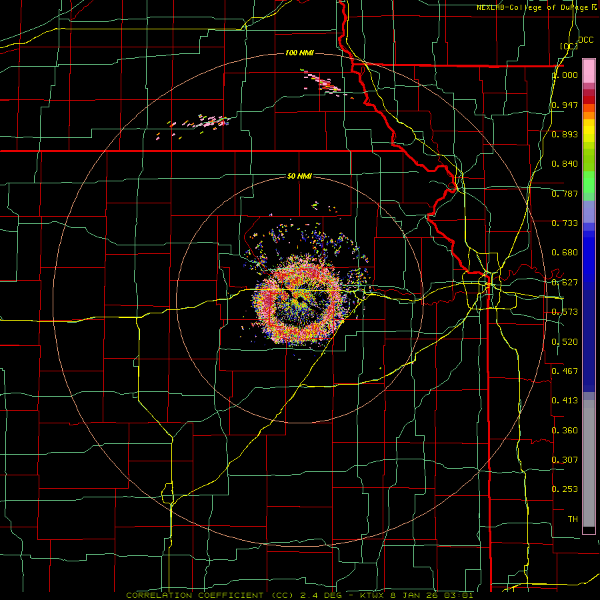
Task: Click the 0.627 scale value
Action: click(x=565, y=283)
